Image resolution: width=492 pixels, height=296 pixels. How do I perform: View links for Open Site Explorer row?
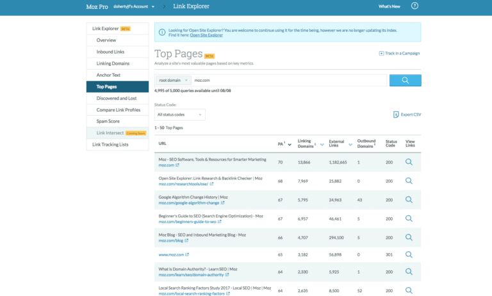click(409, 181)
